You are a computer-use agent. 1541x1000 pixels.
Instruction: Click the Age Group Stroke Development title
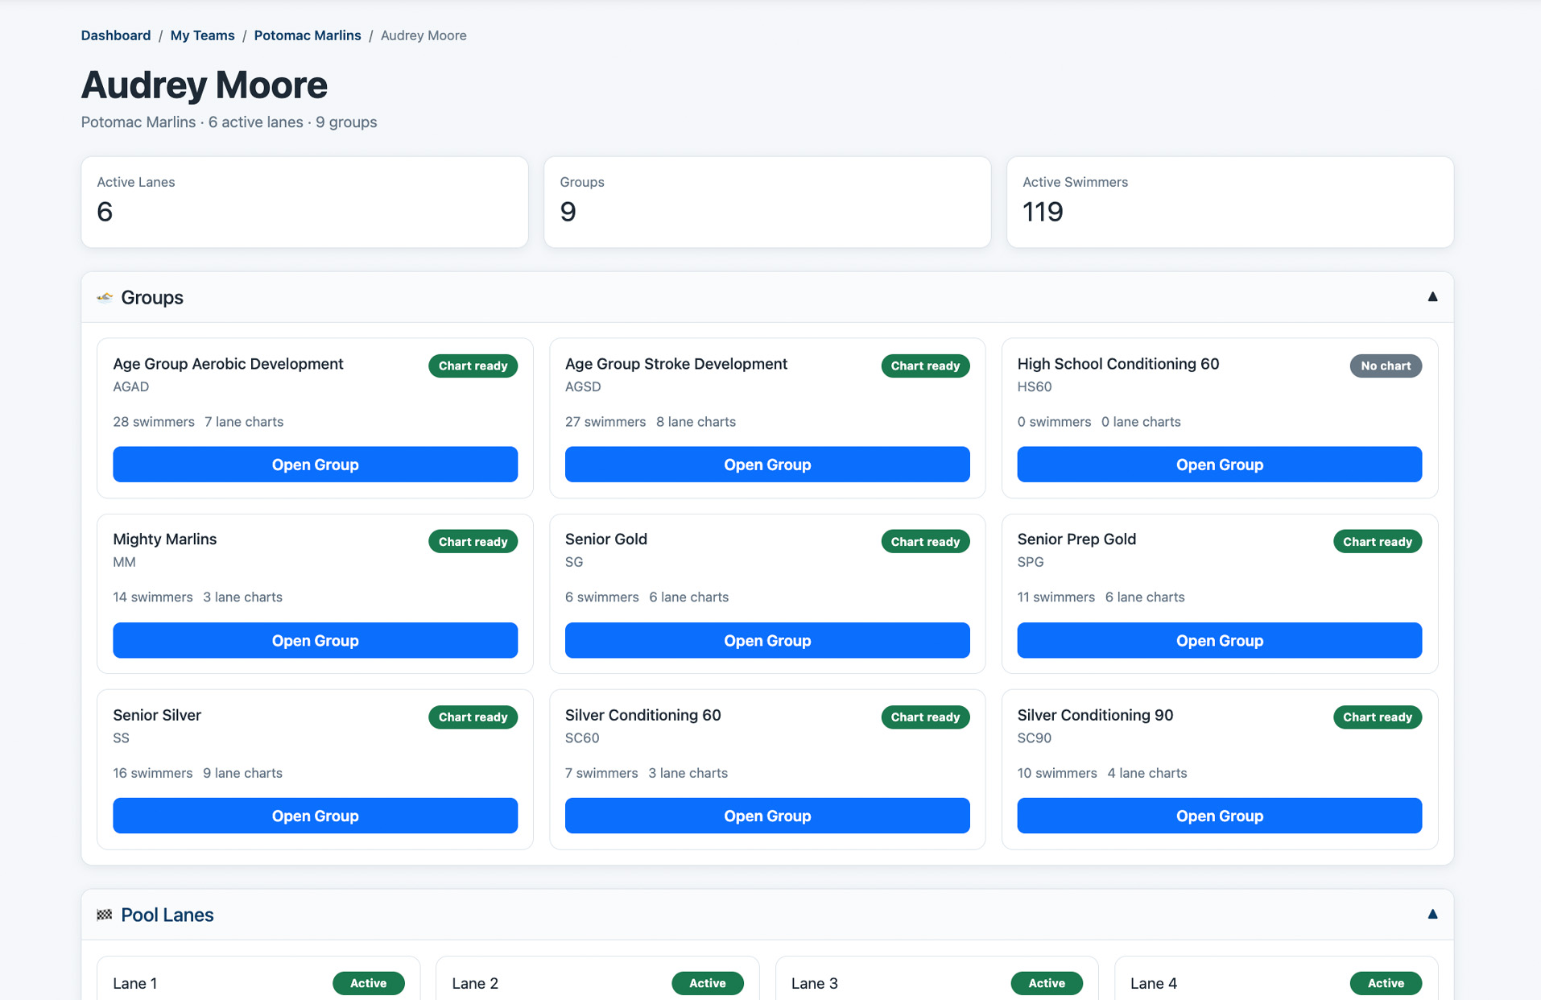(x=676, y=364)
